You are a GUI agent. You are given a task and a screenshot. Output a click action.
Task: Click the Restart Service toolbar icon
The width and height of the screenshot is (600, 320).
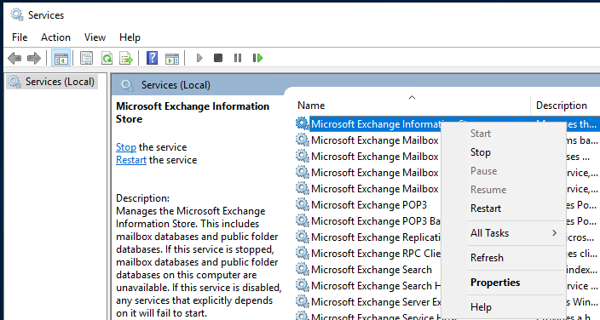(x=257, y=58)
